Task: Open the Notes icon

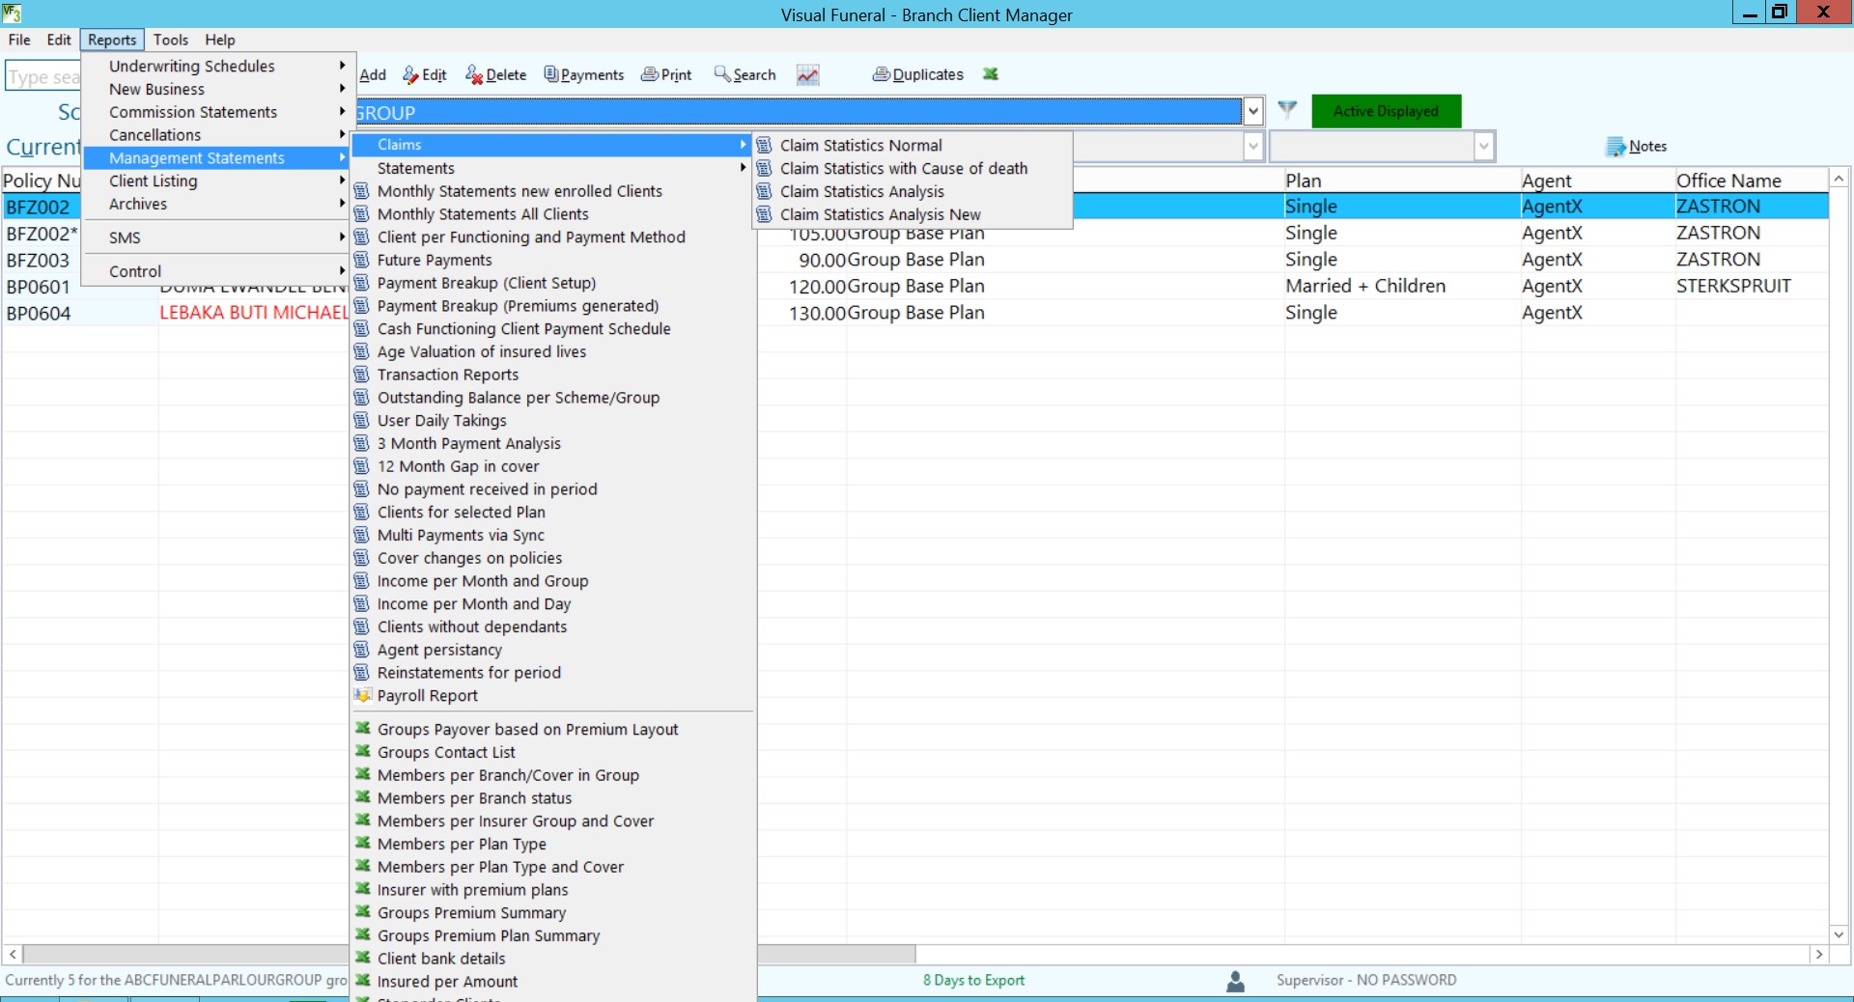Action: 1615,147
